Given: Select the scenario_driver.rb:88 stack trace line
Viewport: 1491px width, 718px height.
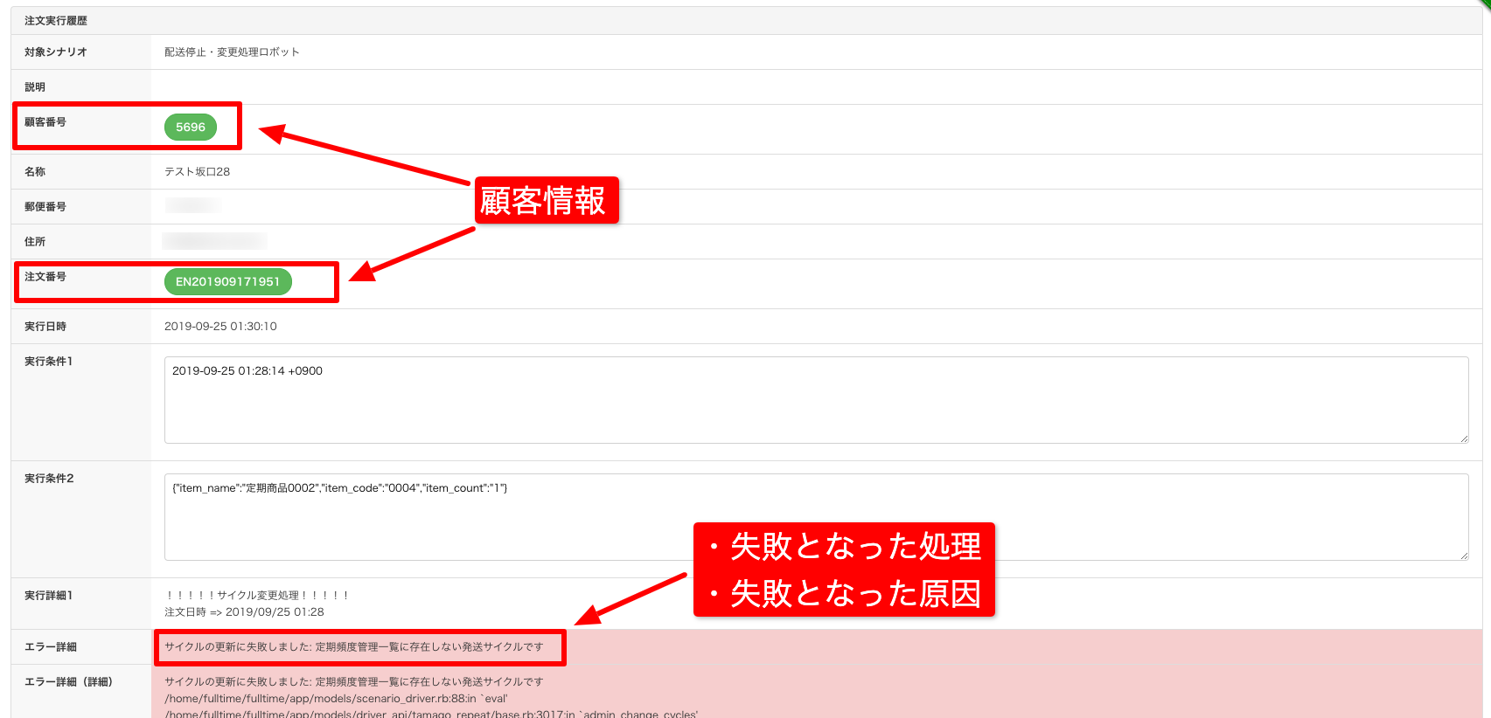Looking at the screenshot, I should [x=336, y=698].
